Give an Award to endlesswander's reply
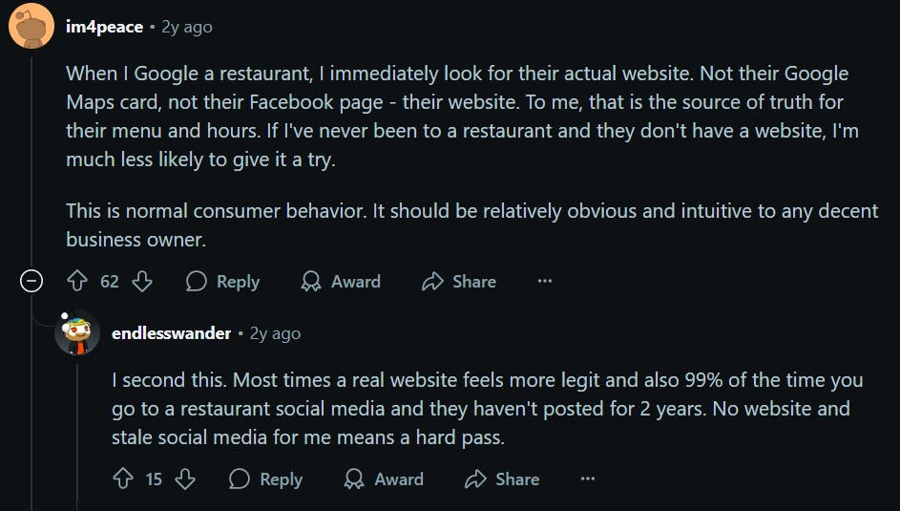 (x=384, y=479)
